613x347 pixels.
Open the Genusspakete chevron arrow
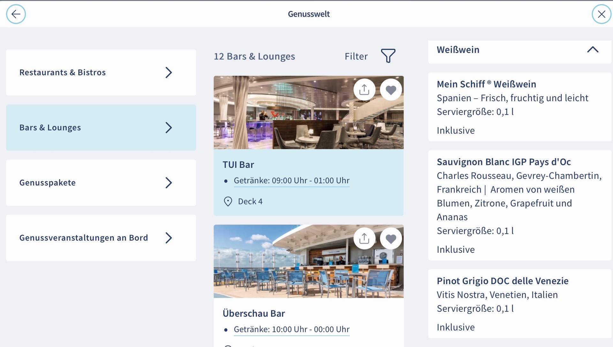pyautogui.click(x=169, y=183)
